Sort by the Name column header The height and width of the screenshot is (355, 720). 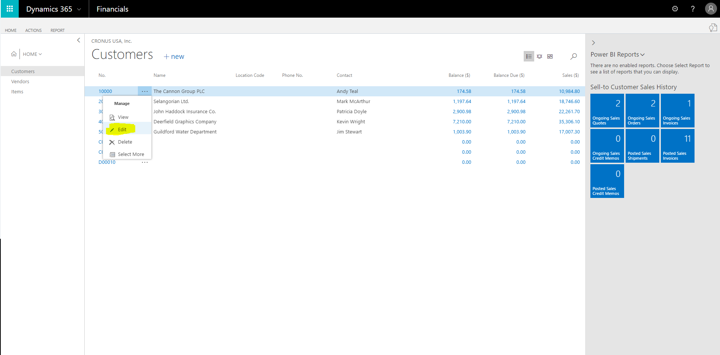[159, 75]
